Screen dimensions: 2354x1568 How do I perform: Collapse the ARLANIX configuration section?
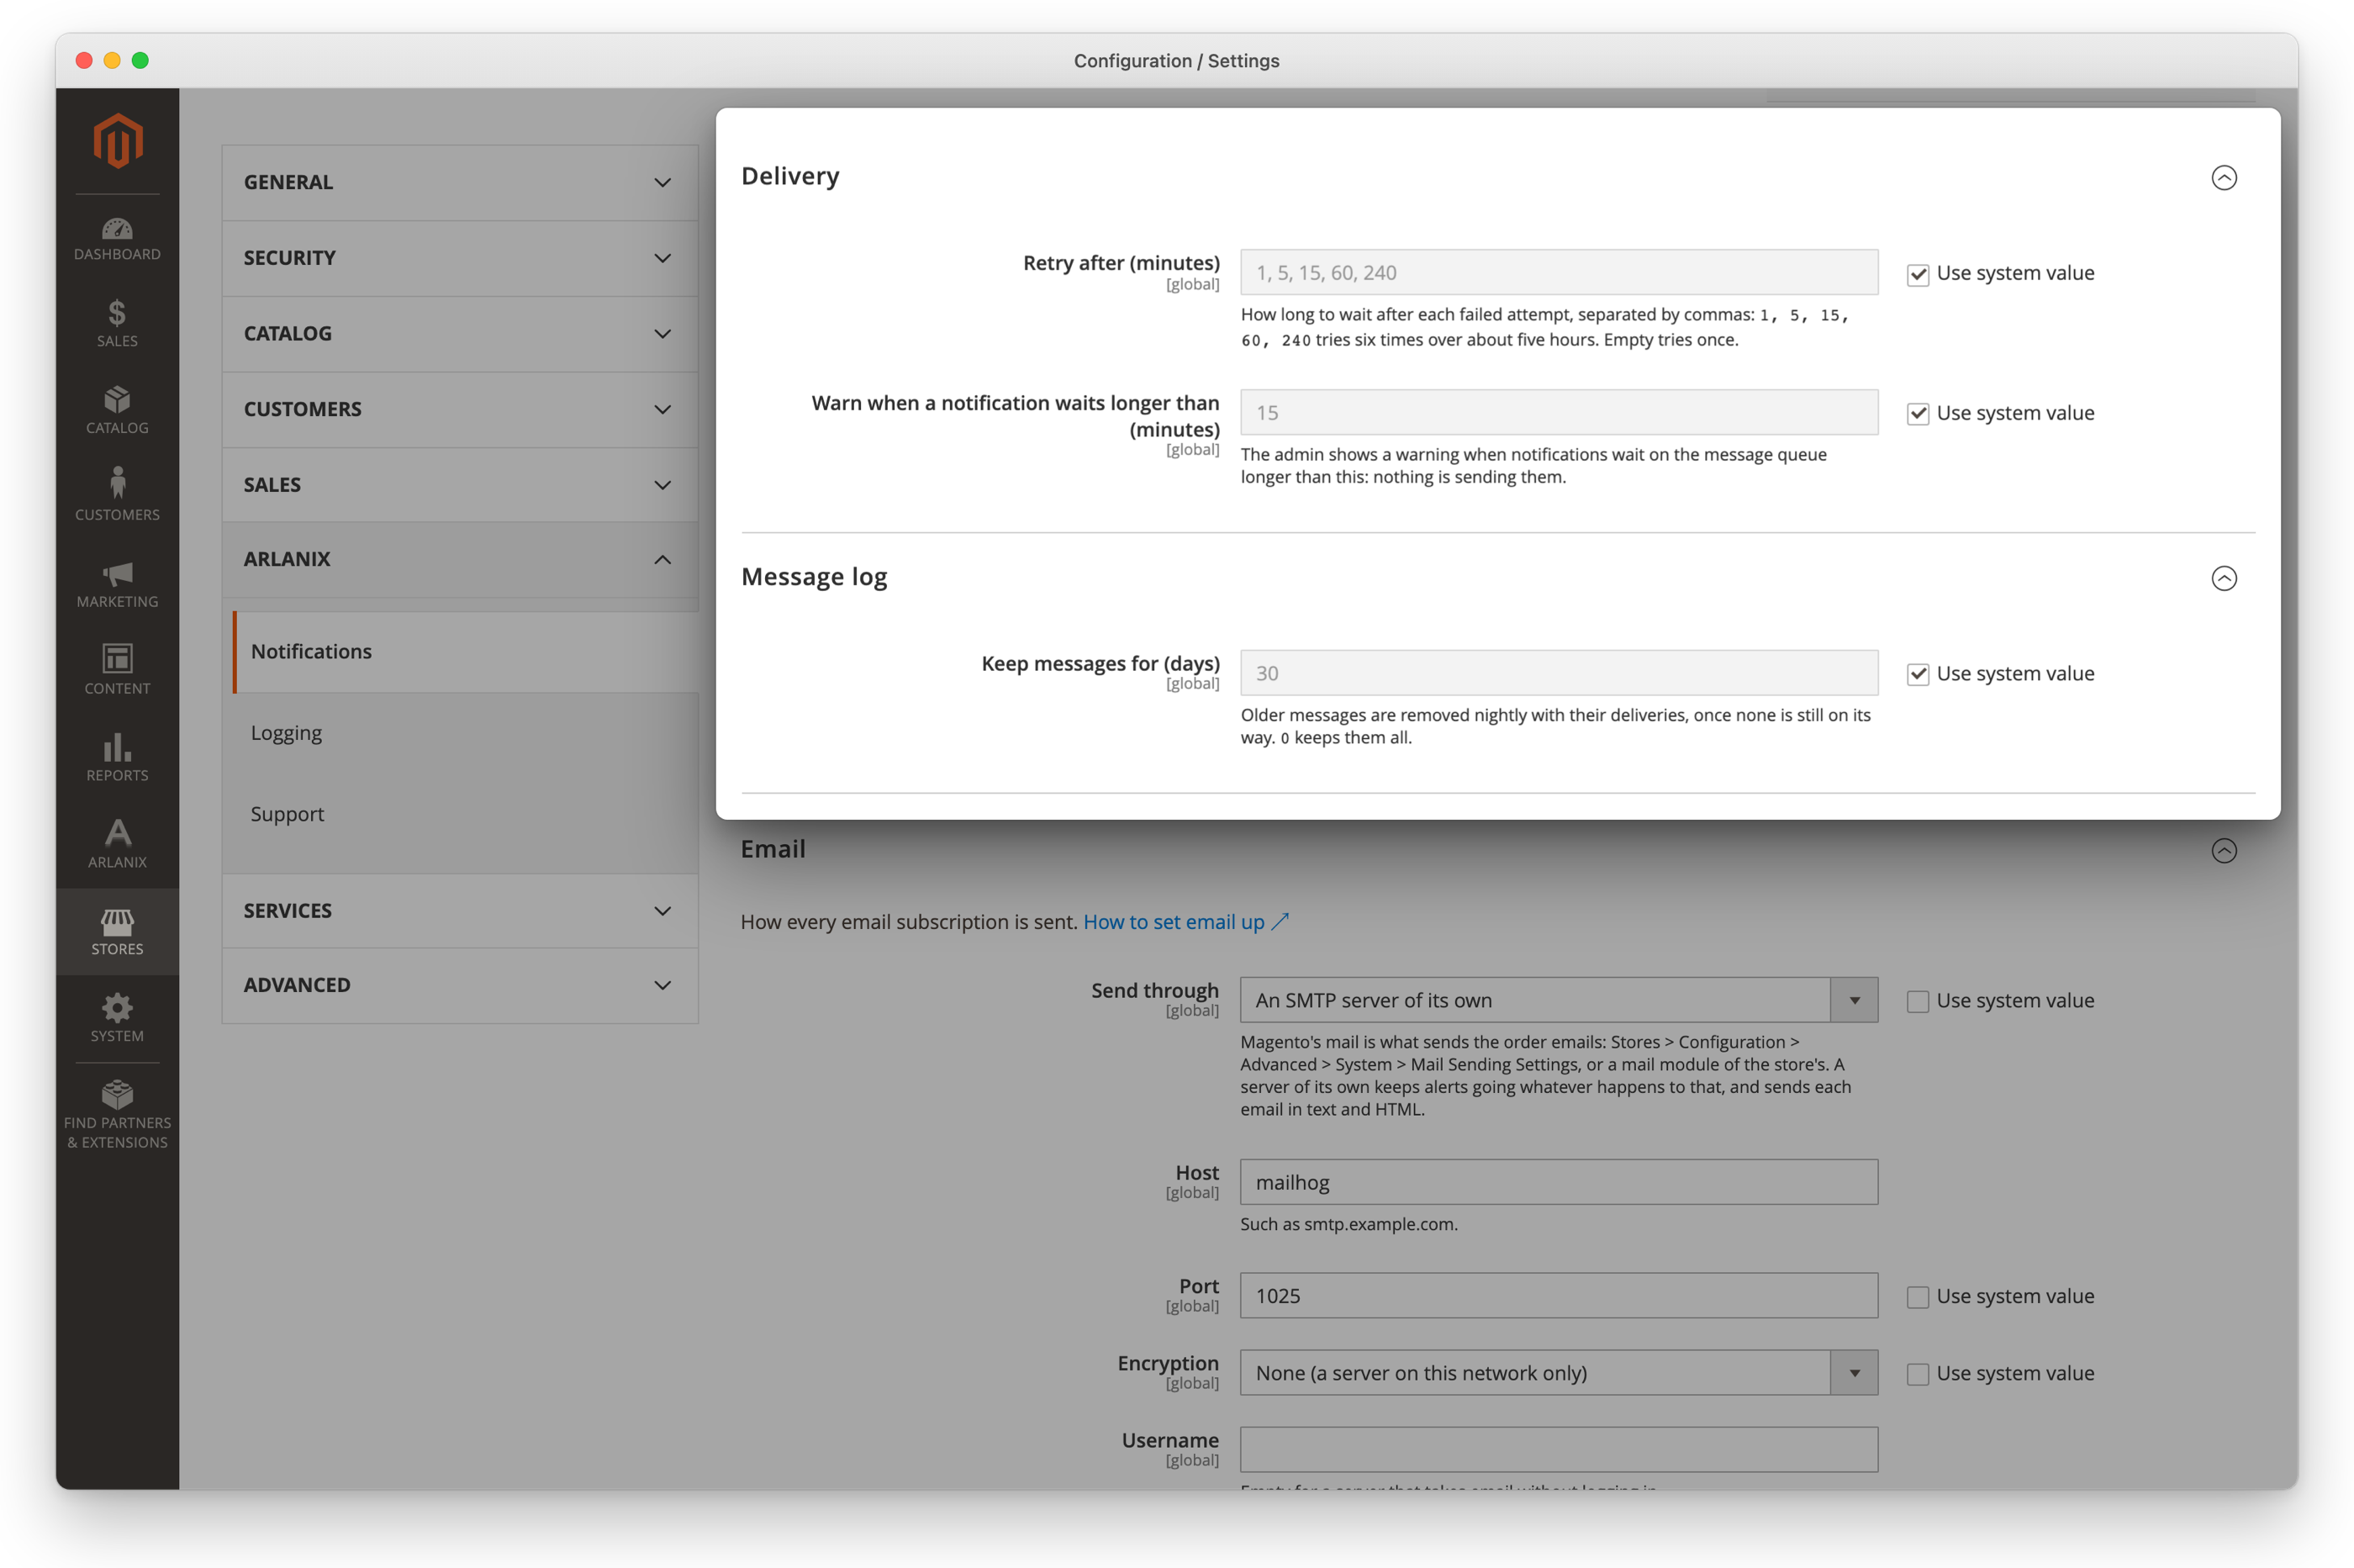point(460,559)
